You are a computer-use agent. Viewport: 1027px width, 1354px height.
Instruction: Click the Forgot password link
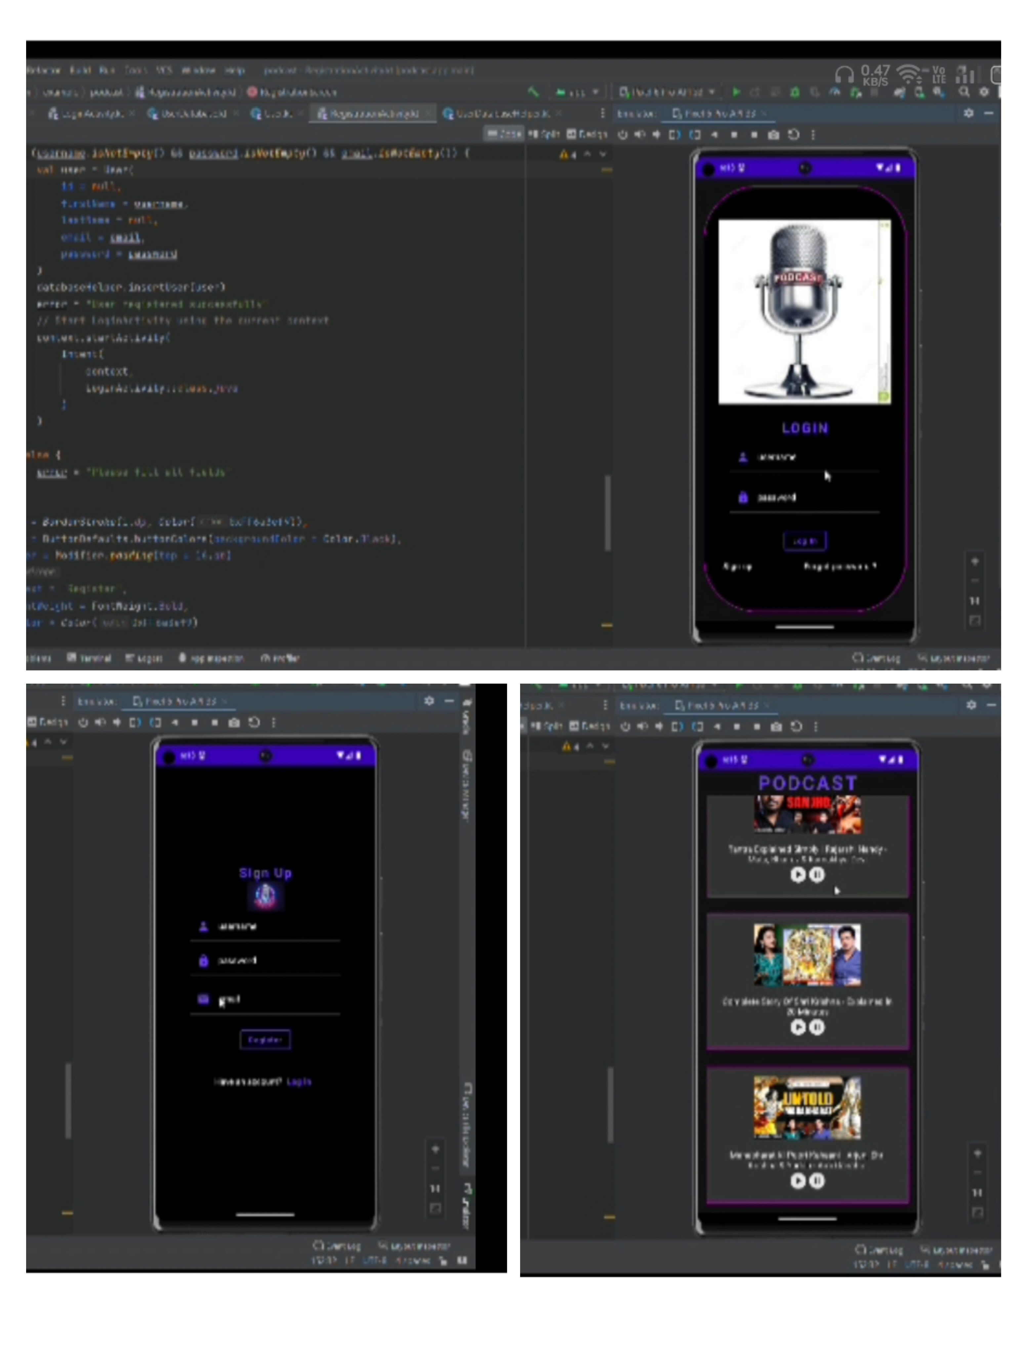coord(840,567)
